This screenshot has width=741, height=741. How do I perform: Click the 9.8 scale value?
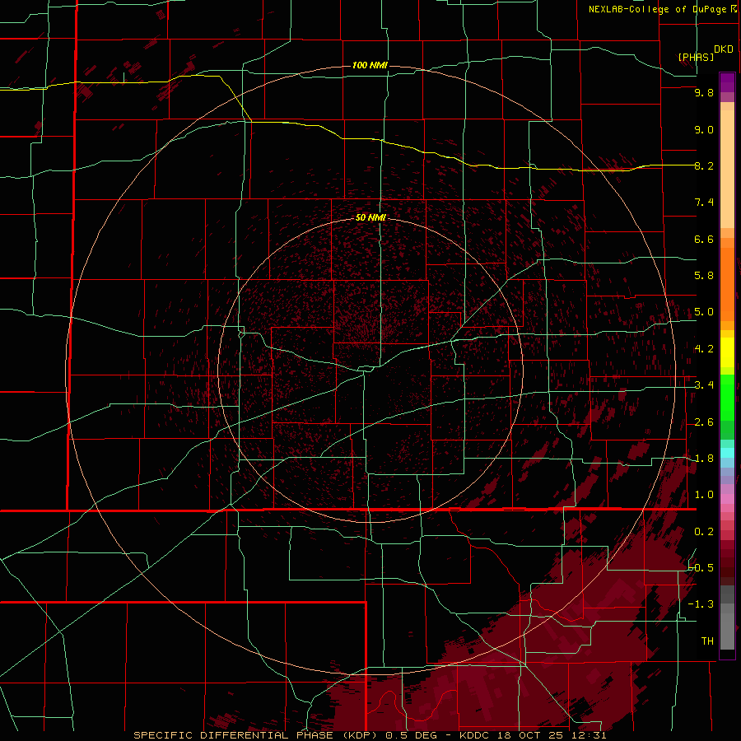[x=704, y=93]
